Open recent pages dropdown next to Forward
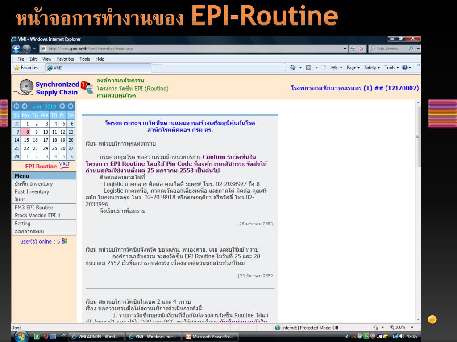Image resolution: width=457 pixels, height=342 pixels. 34,49
